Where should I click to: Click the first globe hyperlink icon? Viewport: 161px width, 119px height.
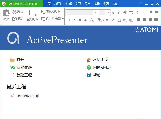[x=125, y=20]
